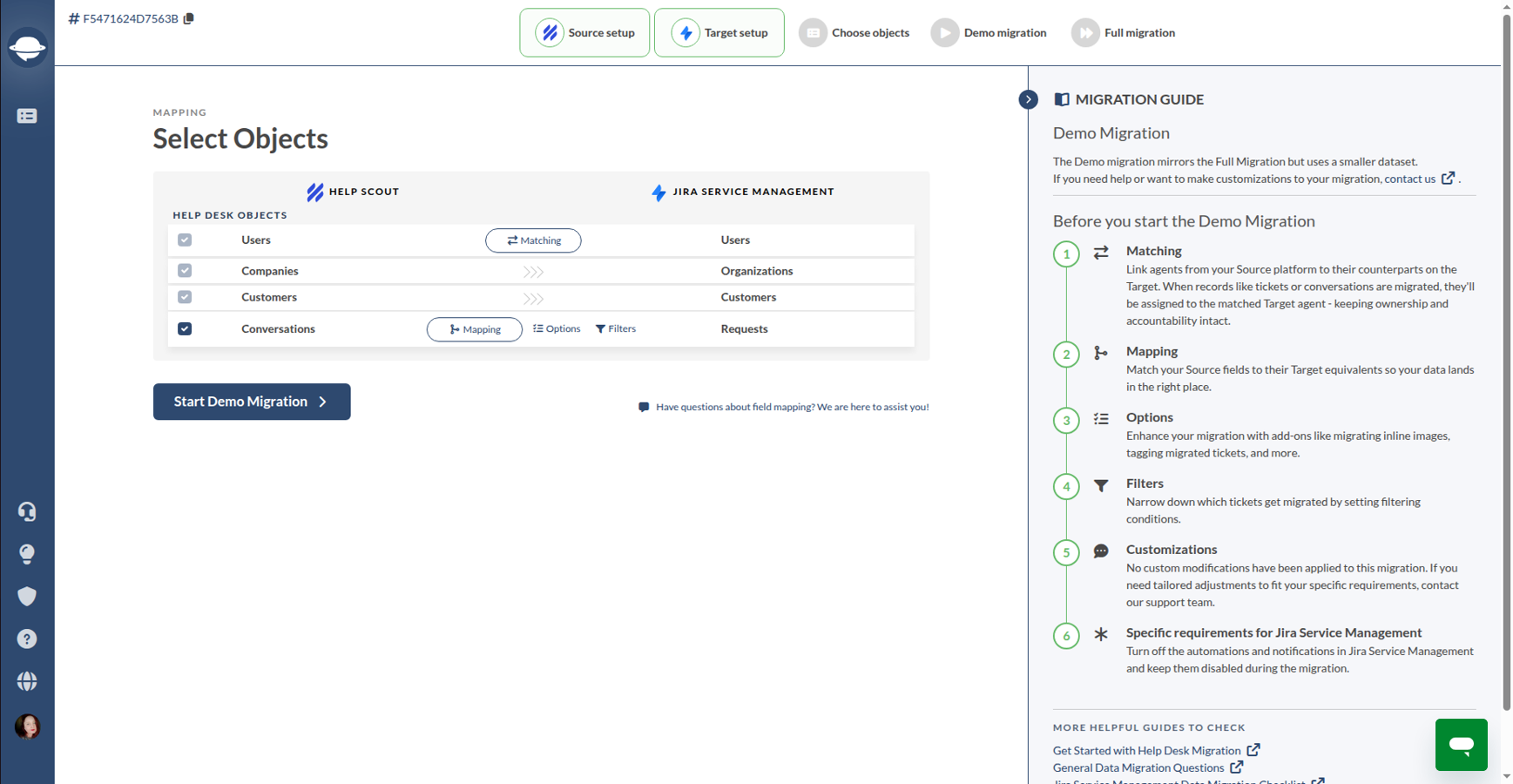Click the Customers row arrows indicator
This screenshot has width=1513, height=784.
tap(533, 298)
